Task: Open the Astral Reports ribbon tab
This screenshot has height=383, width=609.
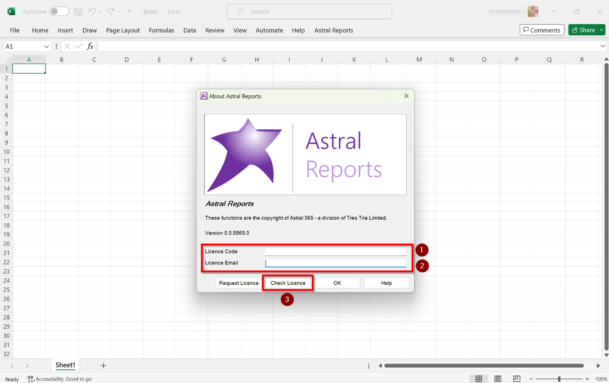Action: (334, 30)
